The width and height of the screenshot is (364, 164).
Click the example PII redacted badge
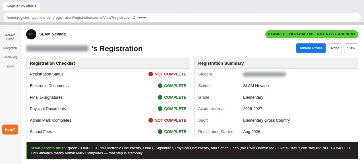(x=312, y=34)
